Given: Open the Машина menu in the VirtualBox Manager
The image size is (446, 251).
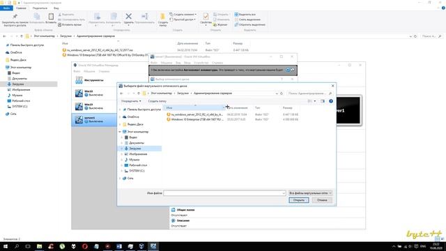Looking at the screenshot, I should [x=89, y=71].
